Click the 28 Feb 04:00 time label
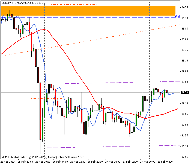 [165, 162]
